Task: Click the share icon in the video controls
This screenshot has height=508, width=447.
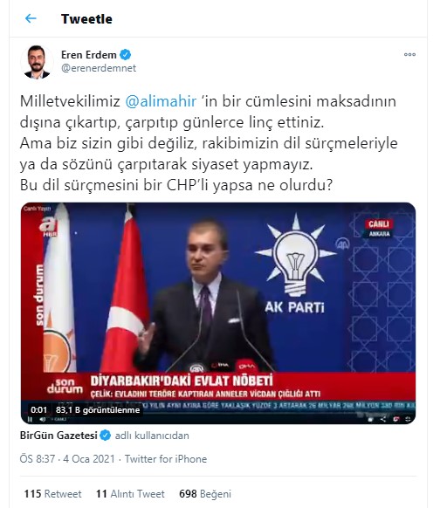Action: [x=382, y=419]
